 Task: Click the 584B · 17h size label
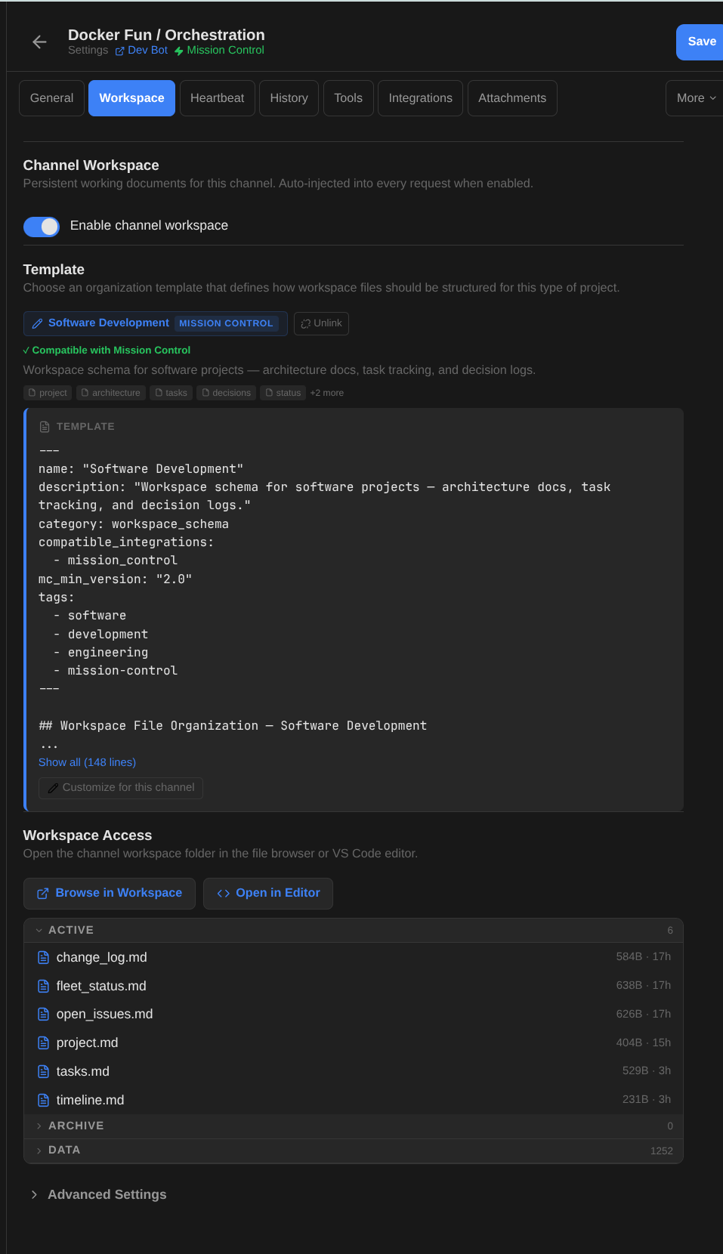643,956
